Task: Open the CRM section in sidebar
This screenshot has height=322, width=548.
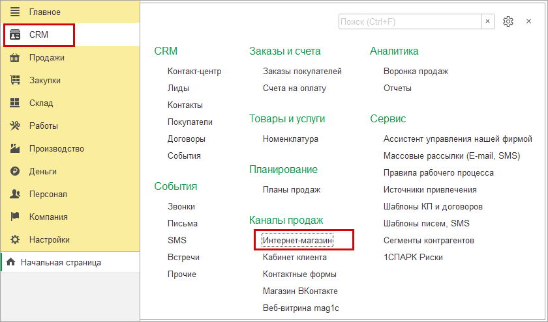Action: pos(39,35)
